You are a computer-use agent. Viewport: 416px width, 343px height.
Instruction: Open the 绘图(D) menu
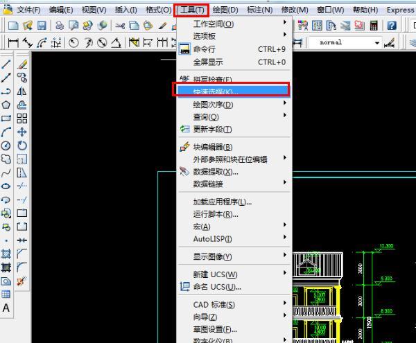tap(225, 10)
